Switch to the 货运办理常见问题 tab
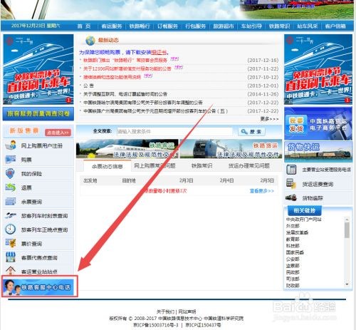The width and height of the screenshot is (356, 330). click(x=249, y=165)
